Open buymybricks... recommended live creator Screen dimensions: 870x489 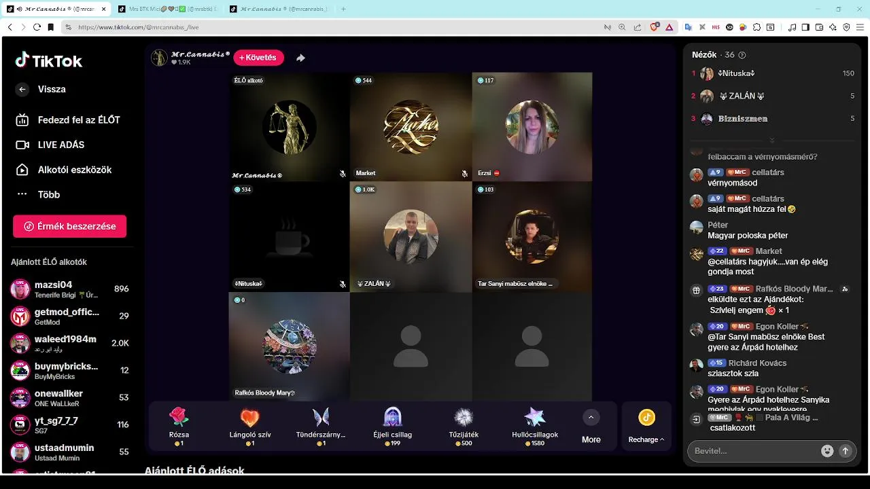point(69,370)
